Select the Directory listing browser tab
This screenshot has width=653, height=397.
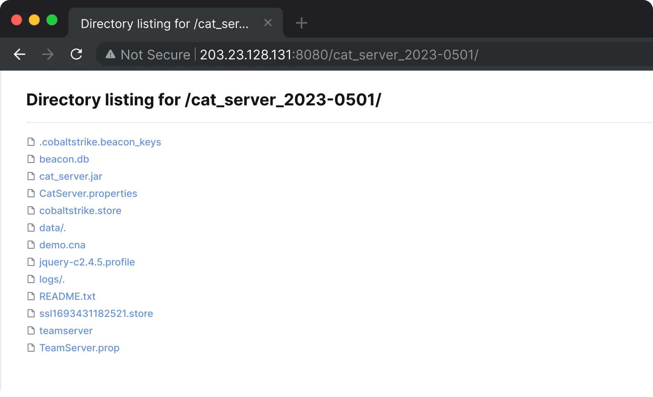[x=176, y=23]
